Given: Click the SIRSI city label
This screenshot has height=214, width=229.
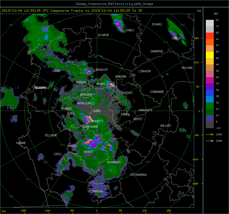Looking at the screenshot, I should (58, 154).
